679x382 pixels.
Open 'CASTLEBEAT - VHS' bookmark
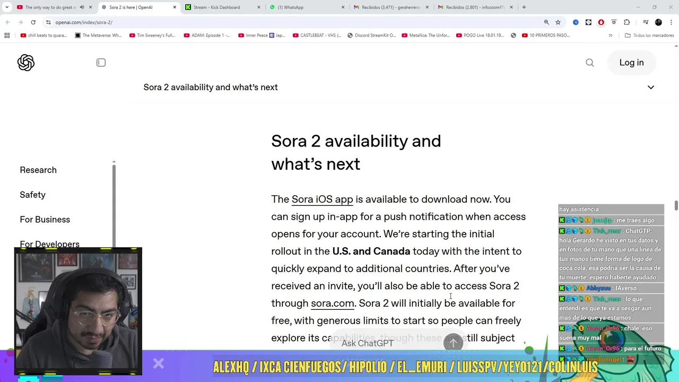pyautogui.click(x=317, y=36)
